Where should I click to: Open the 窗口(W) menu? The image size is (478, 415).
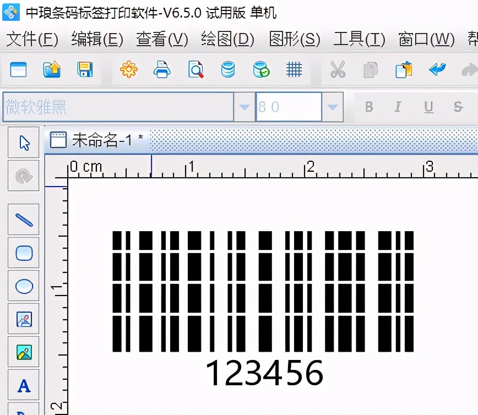pos(426,39)
